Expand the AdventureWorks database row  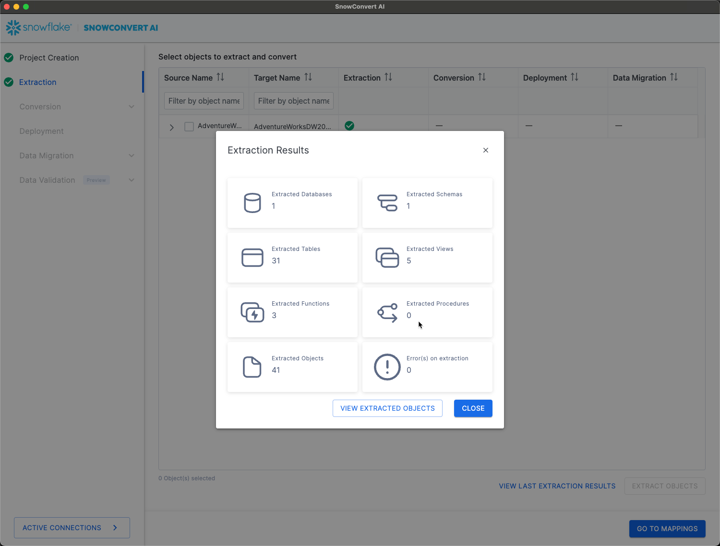[x=171, y=127]
